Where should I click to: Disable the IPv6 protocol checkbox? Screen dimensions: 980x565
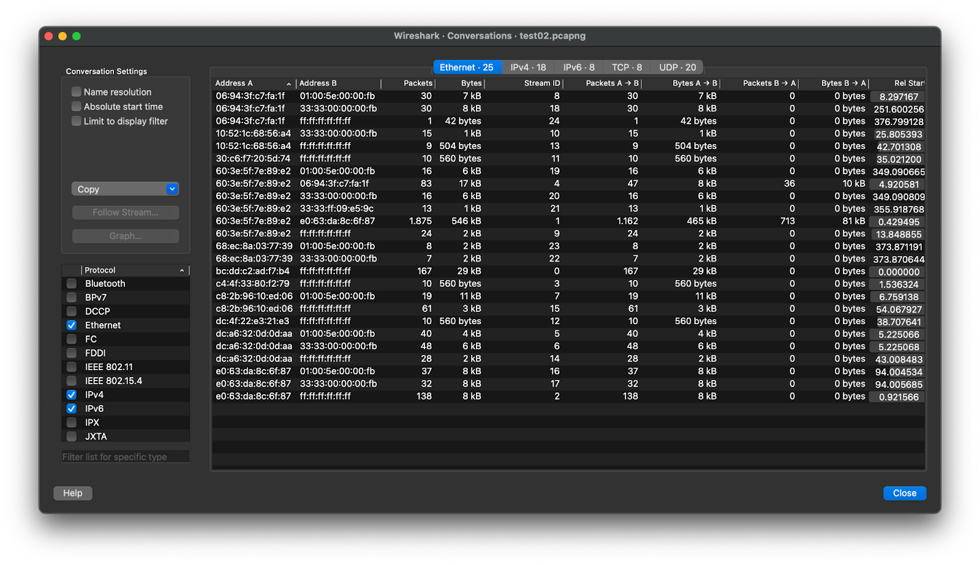pos(72,409)
